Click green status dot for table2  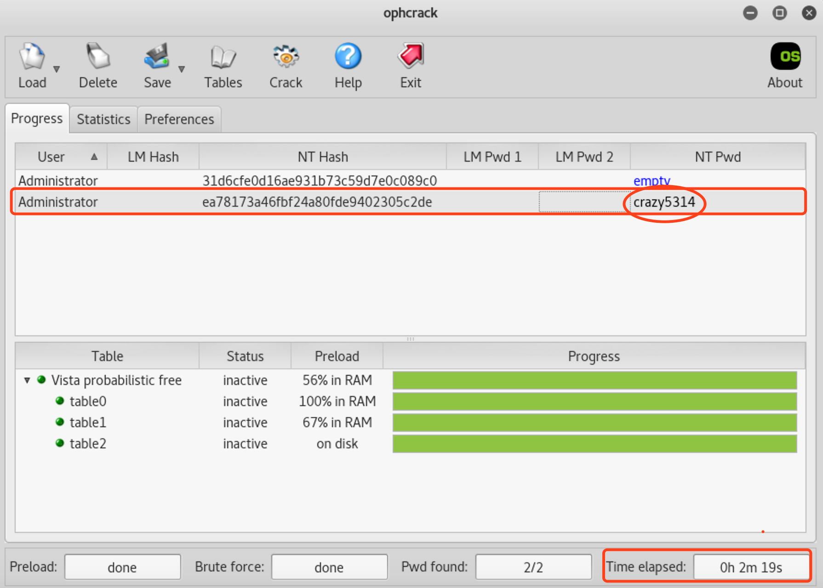[60, 443]
